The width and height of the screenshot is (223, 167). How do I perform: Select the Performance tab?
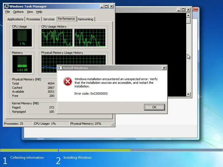coord(66,19)
